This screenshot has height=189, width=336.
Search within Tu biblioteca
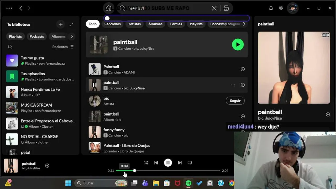pos(10,47)
